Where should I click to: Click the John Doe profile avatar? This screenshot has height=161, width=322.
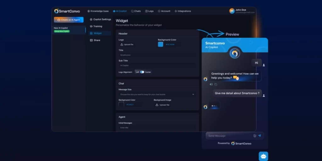pyautogui.click(x=232, y=11)
